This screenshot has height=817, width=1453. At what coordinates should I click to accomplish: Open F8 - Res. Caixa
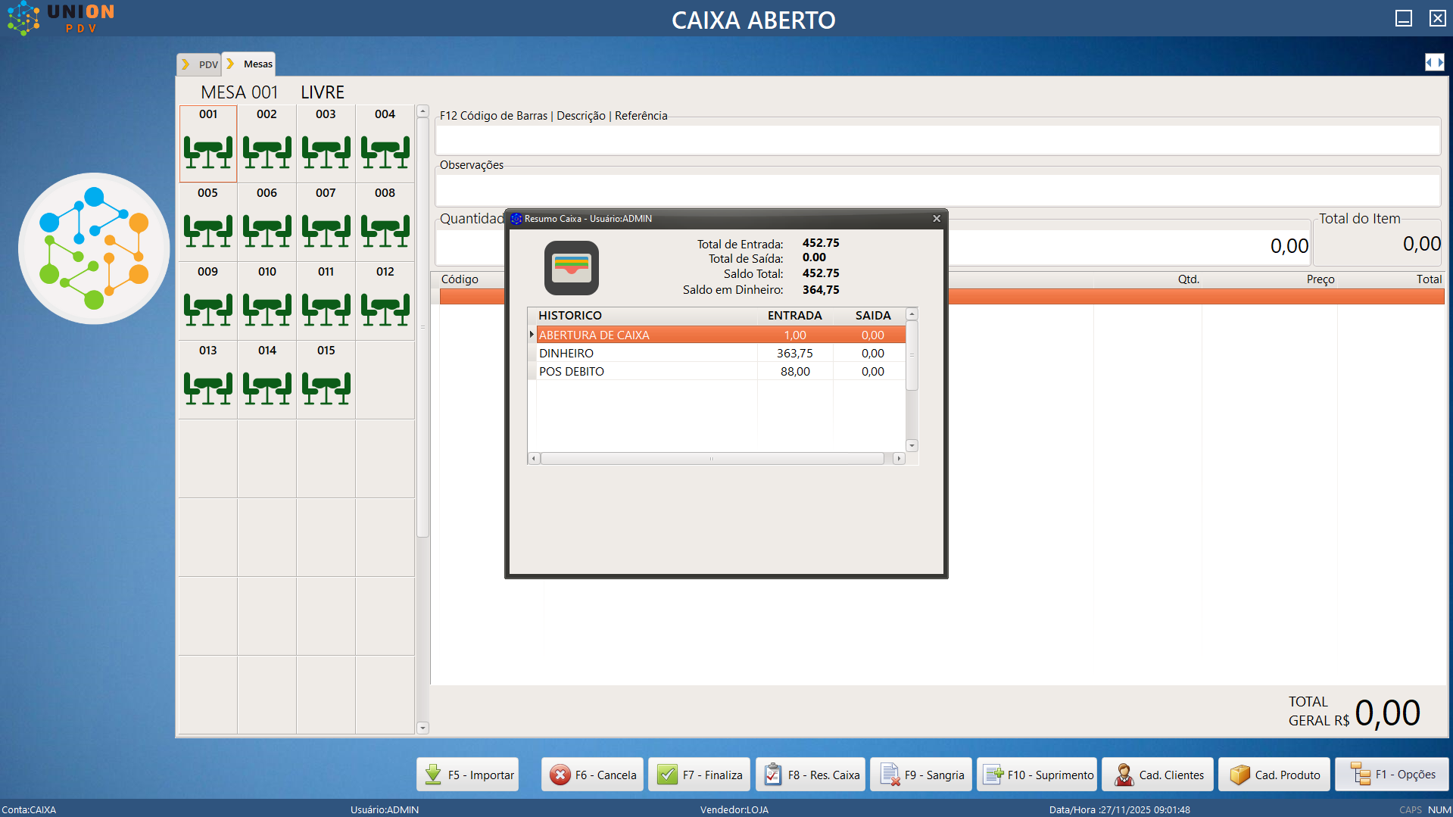[x=811, y=775]
